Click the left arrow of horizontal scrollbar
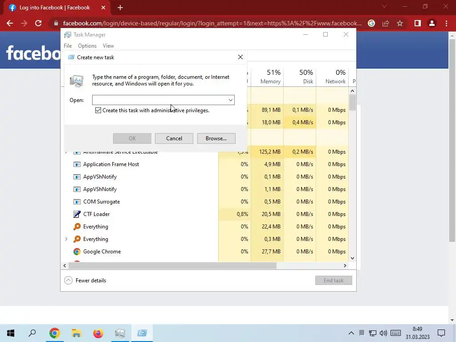 (65, 265)
